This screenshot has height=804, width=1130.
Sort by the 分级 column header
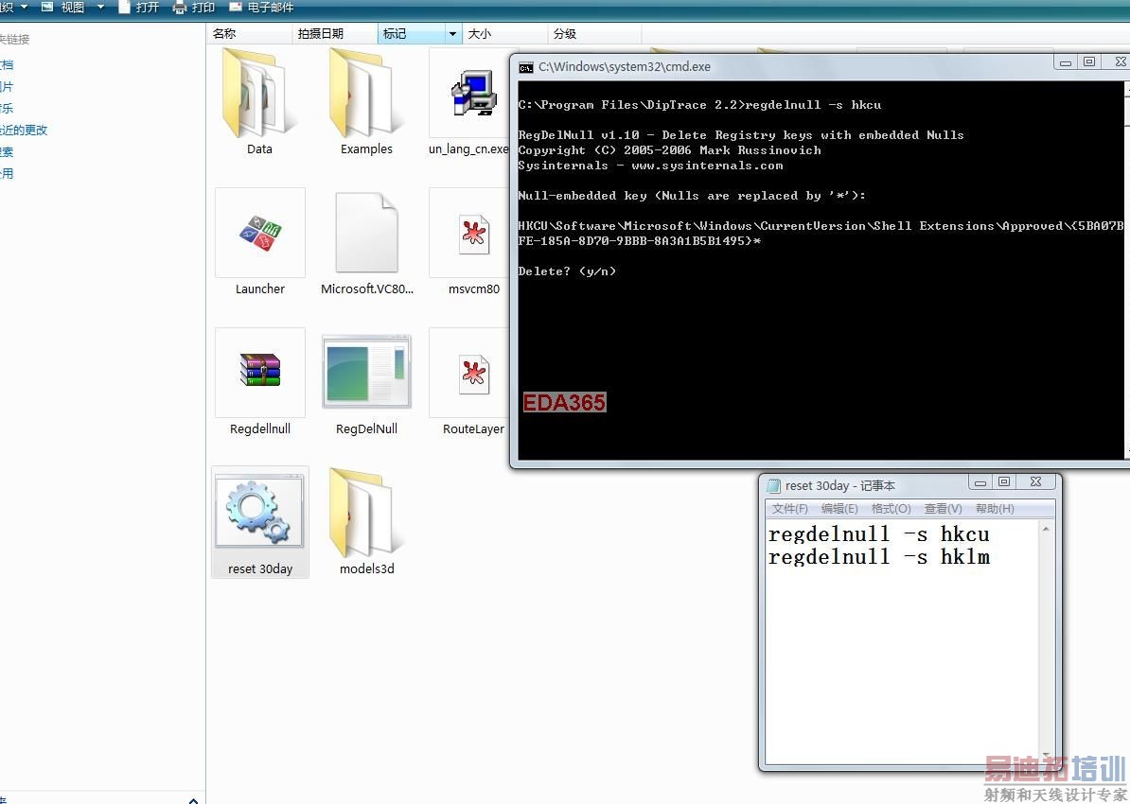[593, 33]
